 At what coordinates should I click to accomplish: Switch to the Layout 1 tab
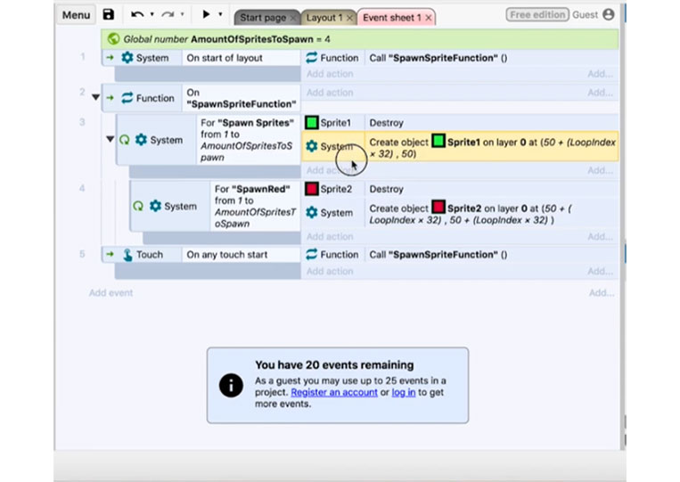pyautogui.click(x=324, y=18)
